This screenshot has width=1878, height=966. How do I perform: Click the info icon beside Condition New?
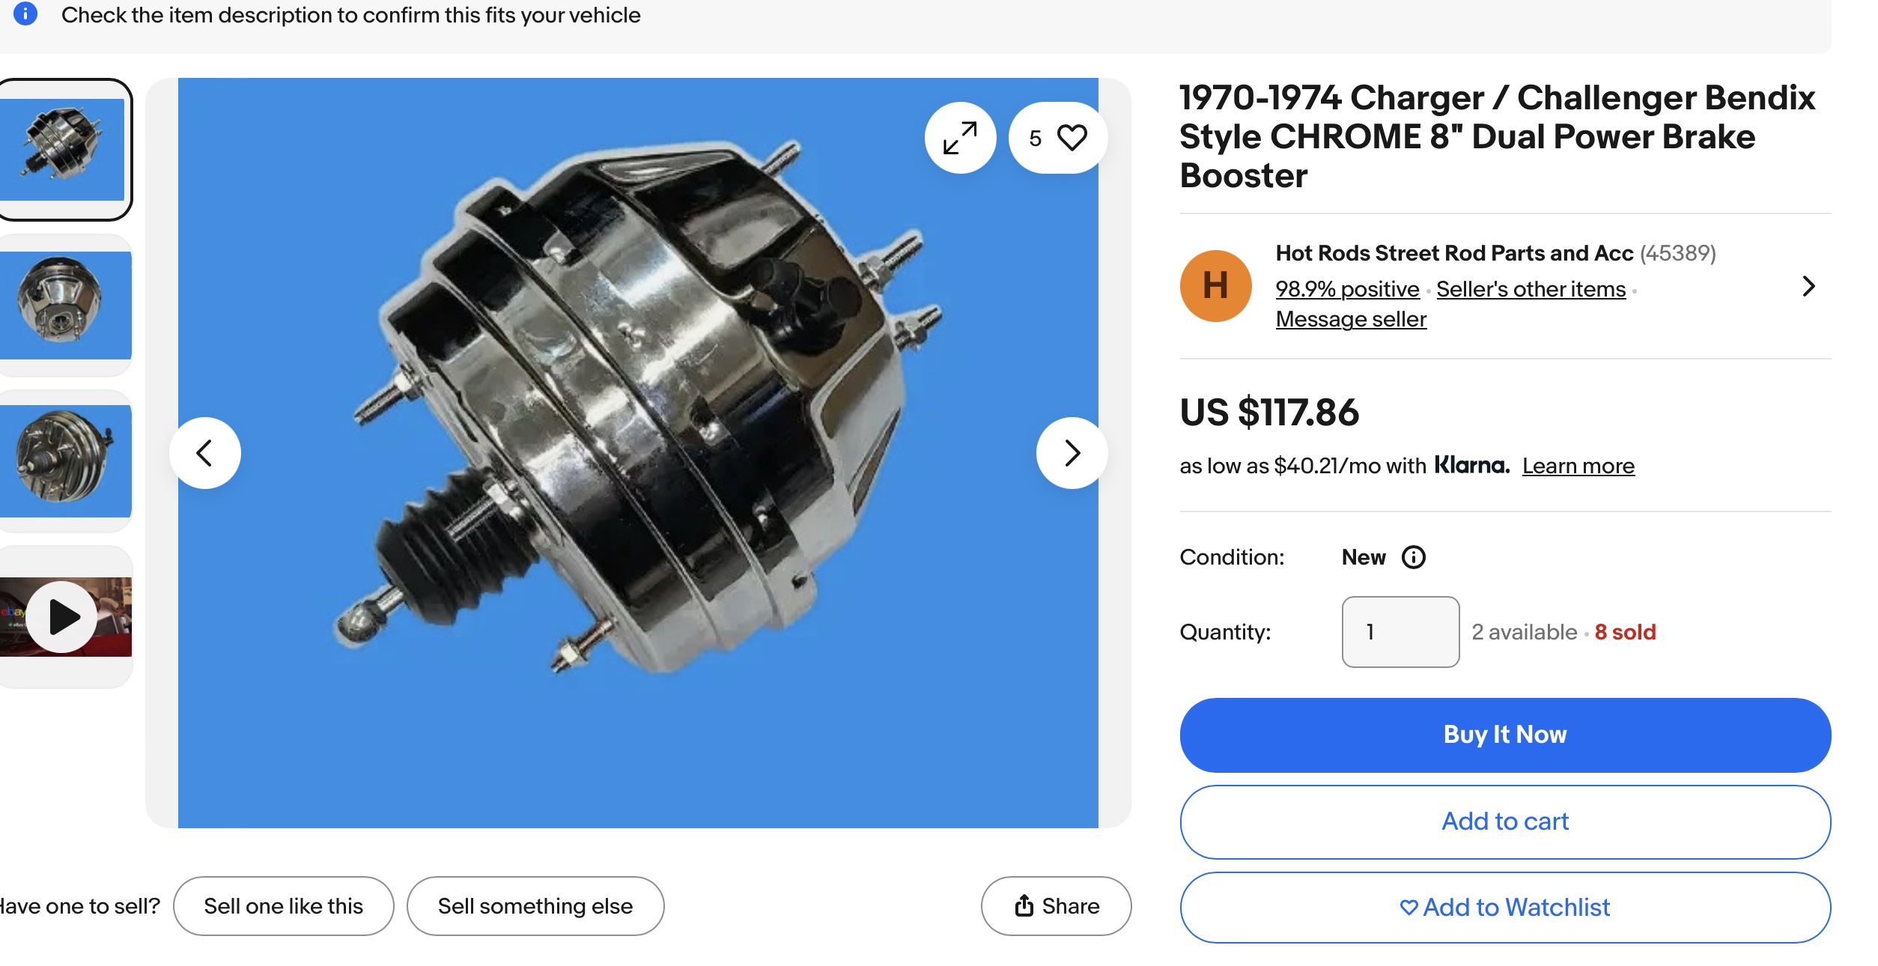point(1413,557)
